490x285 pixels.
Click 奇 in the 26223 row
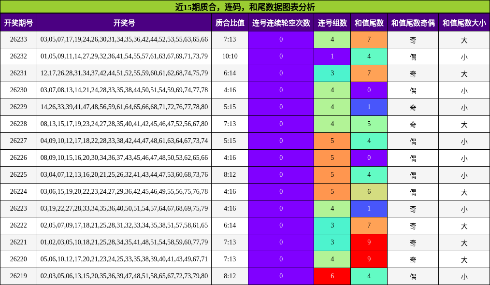click(413, 209)
